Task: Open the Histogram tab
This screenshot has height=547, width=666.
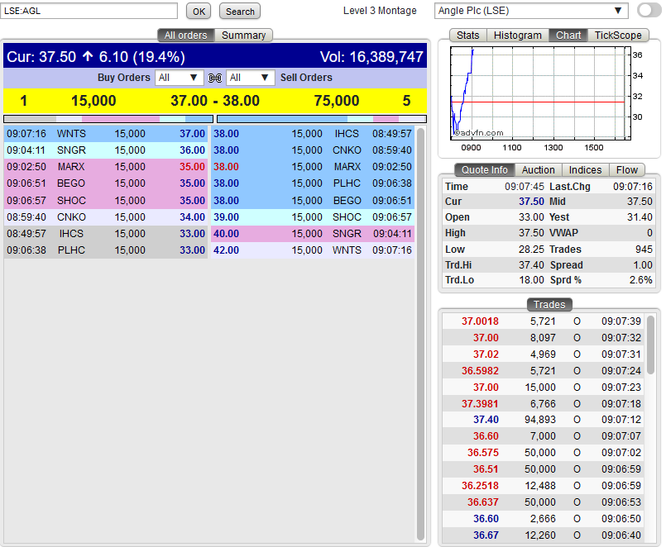Action: coord(518,36)
